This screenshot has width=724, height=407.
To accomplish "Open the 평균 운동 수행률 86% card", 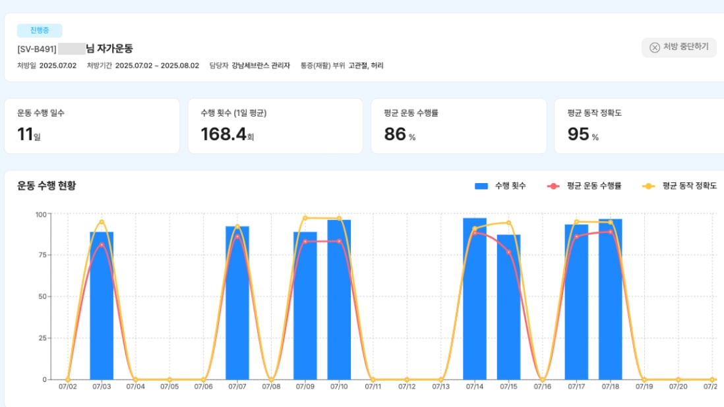I will tap(458, 126).
